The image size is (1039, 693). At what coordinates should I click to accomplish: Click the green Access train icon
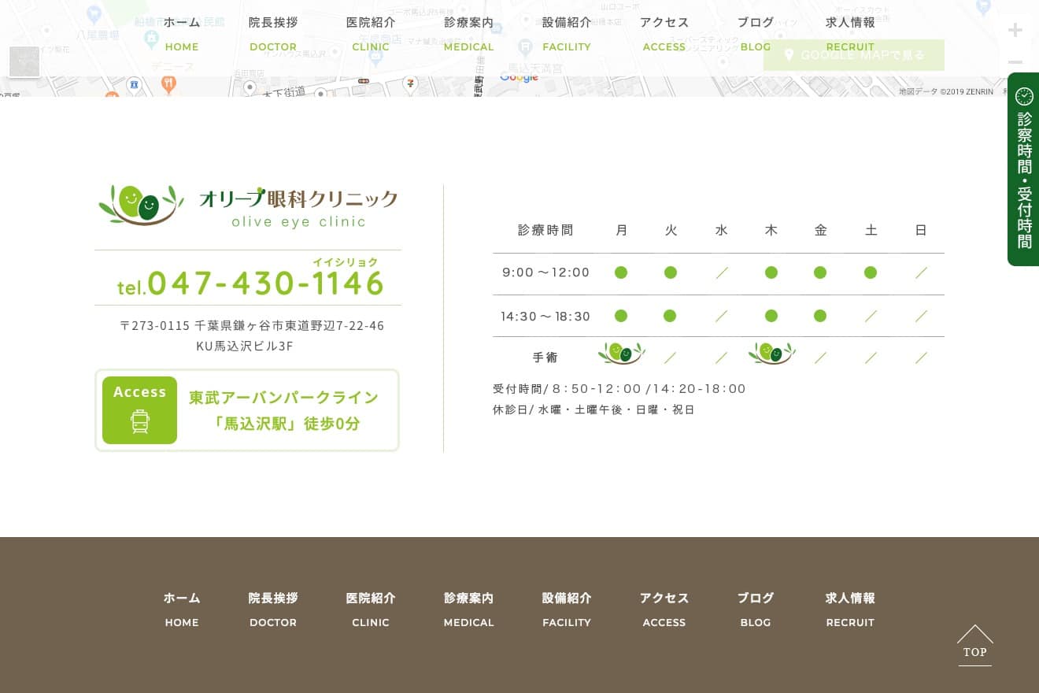pos(139,410)
